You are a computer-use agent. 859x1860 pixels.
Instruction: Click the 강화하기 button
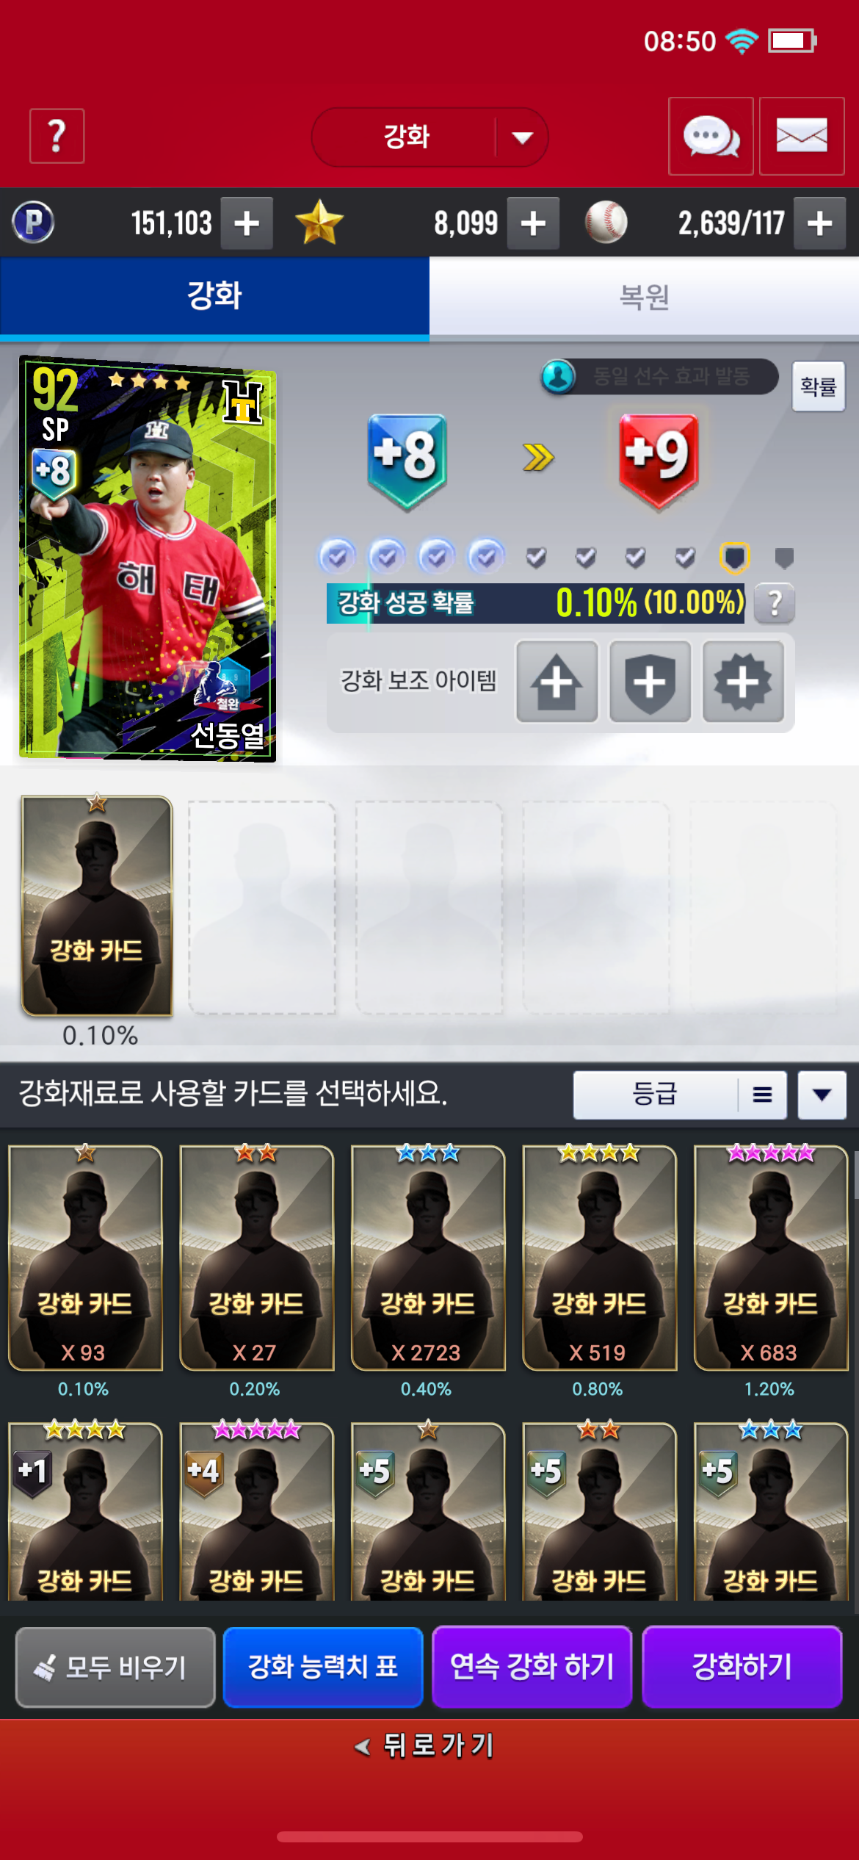742,1666
